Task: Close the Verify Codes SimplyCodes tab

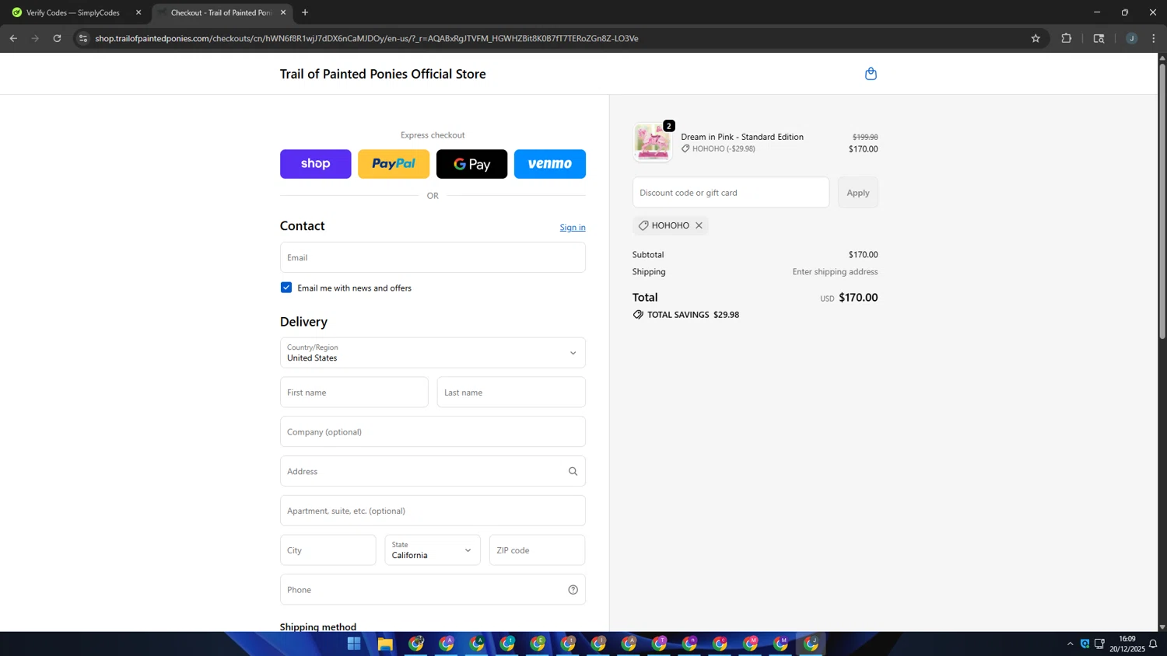Action: click(x=138, y=12)
